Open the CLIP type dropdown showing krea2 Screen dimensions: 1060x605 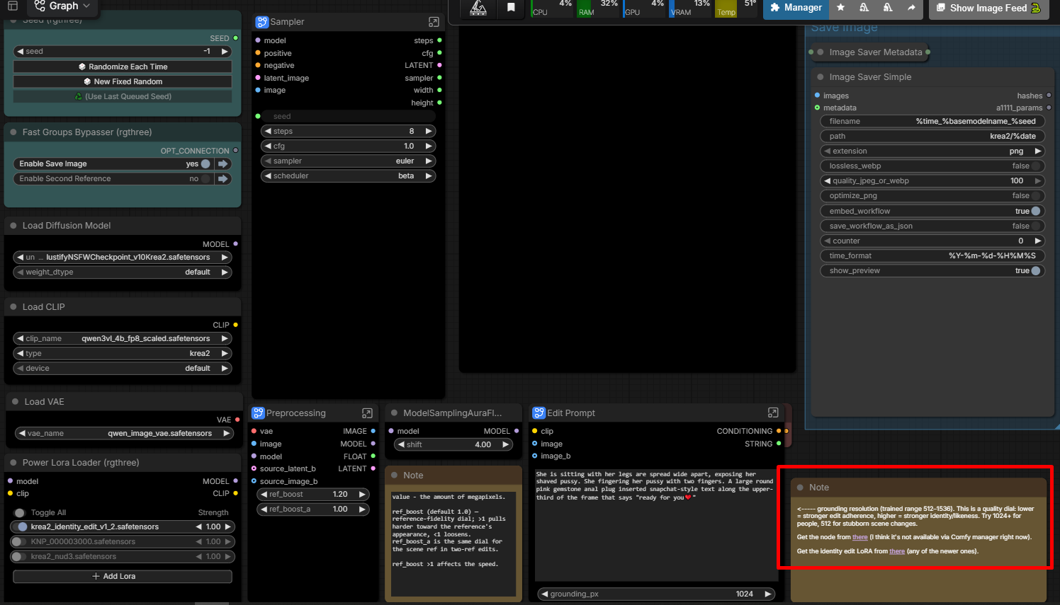[123, 354]
